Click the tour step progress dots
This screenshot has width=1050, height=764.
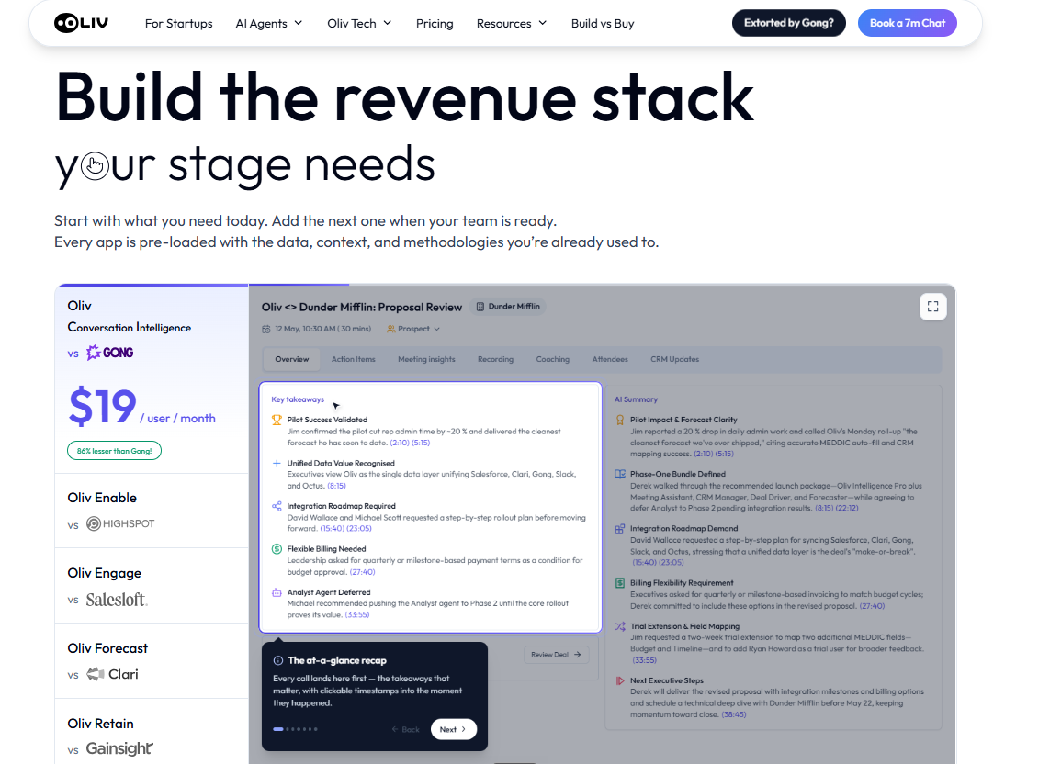tap(295, 729)
